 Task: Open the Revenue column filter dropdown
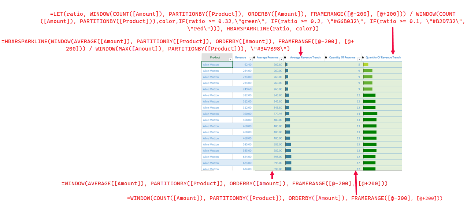(251, 59)
